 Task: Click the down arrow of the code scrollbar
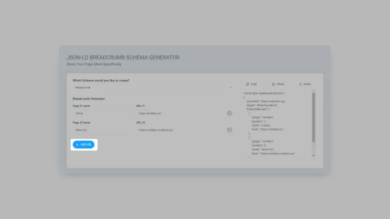(314, 155)
